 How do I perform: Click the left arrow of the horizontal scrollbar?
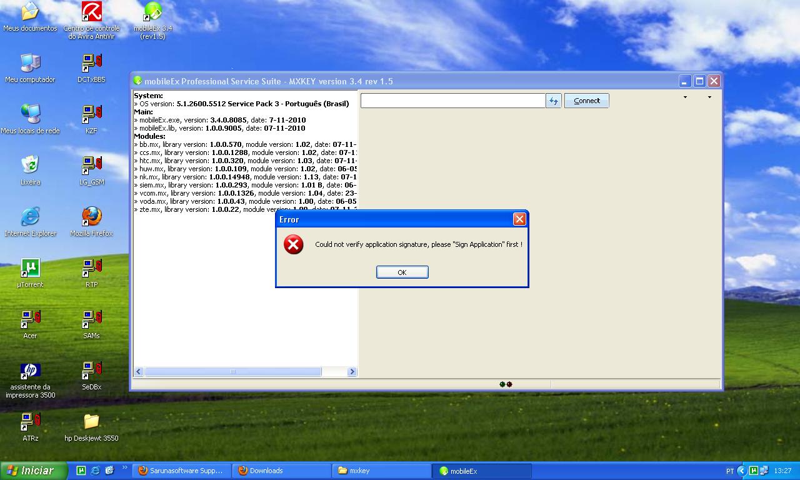click(x=139, y=371)
